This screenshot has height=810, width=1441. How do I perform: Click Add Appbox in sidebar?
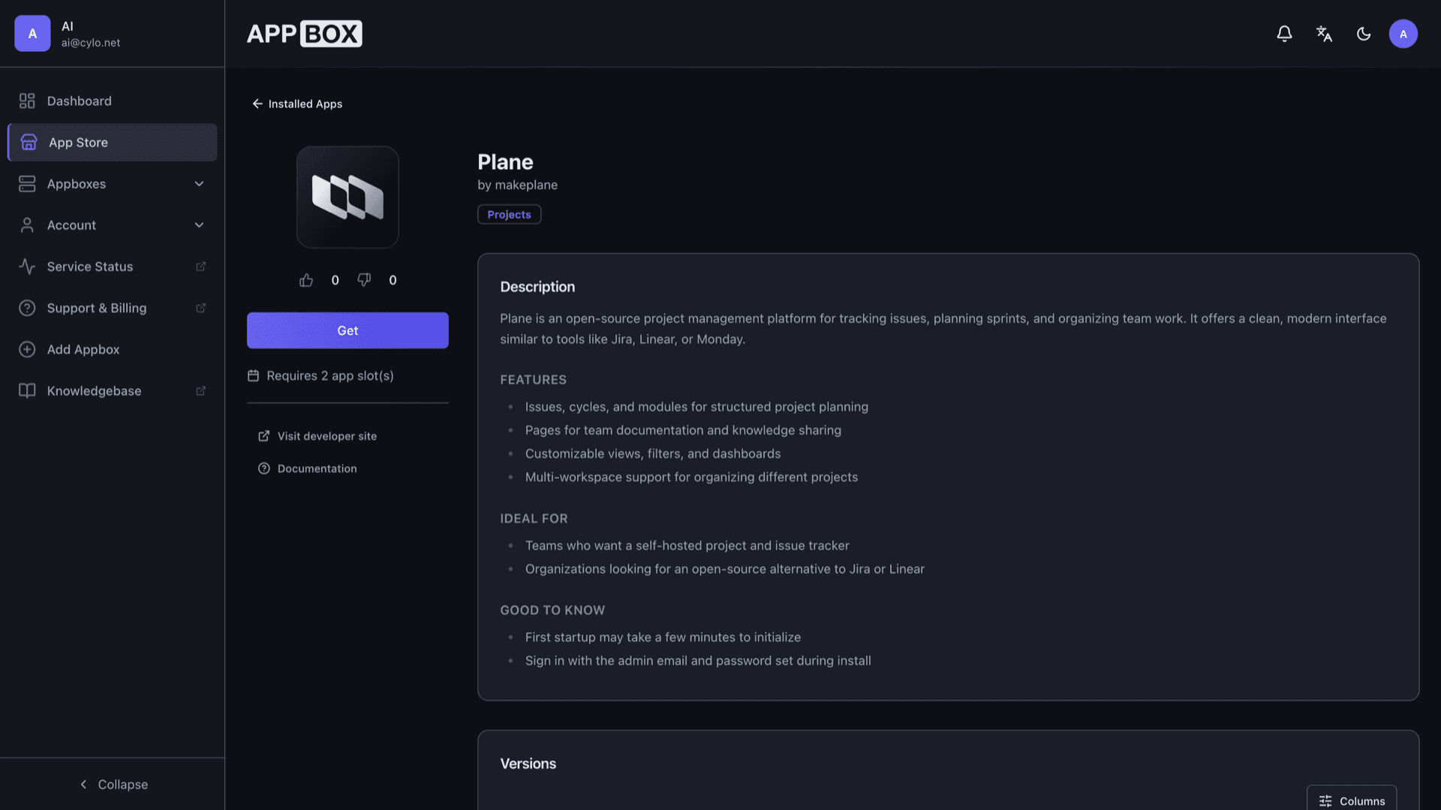point(112,349)
